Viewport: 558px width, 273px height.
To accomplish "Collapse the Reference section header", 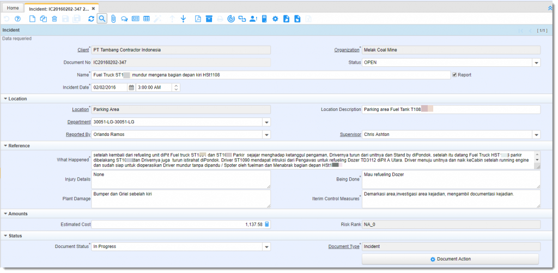I will 6,146.
